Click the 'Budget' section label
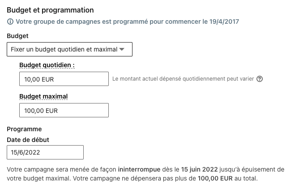Image resolution: width=299 pixels, height=185 pixels. pyautogui.click(x=17, y=36)
